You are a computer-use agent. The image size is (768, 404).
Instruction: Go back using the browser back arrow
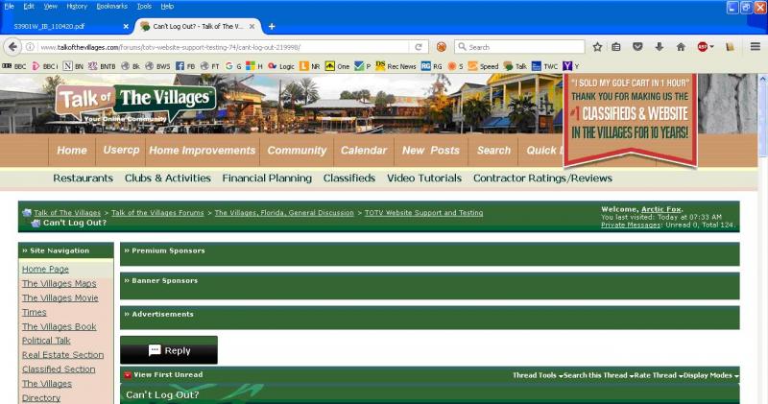[12, 47]
